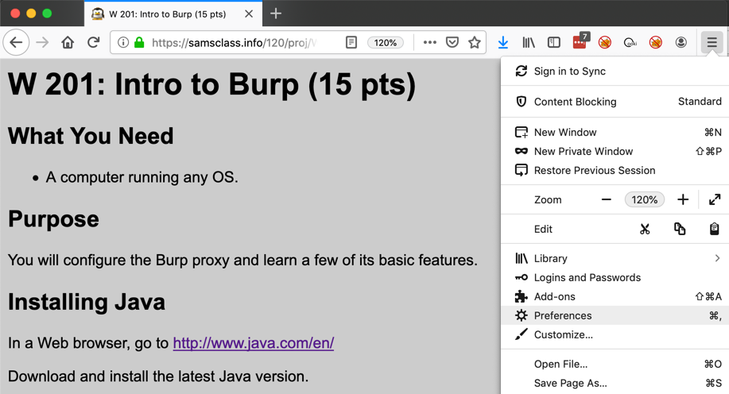Open Preferences from the menu
This screenshot has height=394, width=729.
(x=615, y=315)
